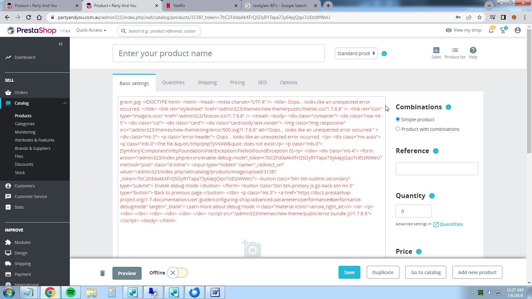
Task: Collapse the Catalog menu arrow
Action: pos(65,103)
